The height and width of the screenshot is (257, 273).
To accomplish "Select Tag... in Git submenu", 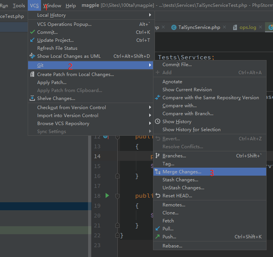I will point(210,164).
